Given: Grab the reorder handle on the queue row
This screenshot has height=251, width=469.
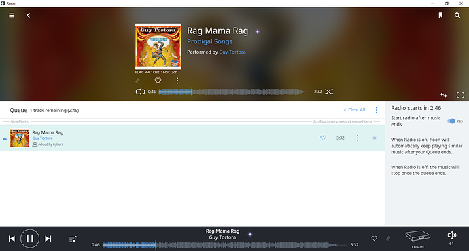Looking at the screenshot, I should (x=375, y=138).
